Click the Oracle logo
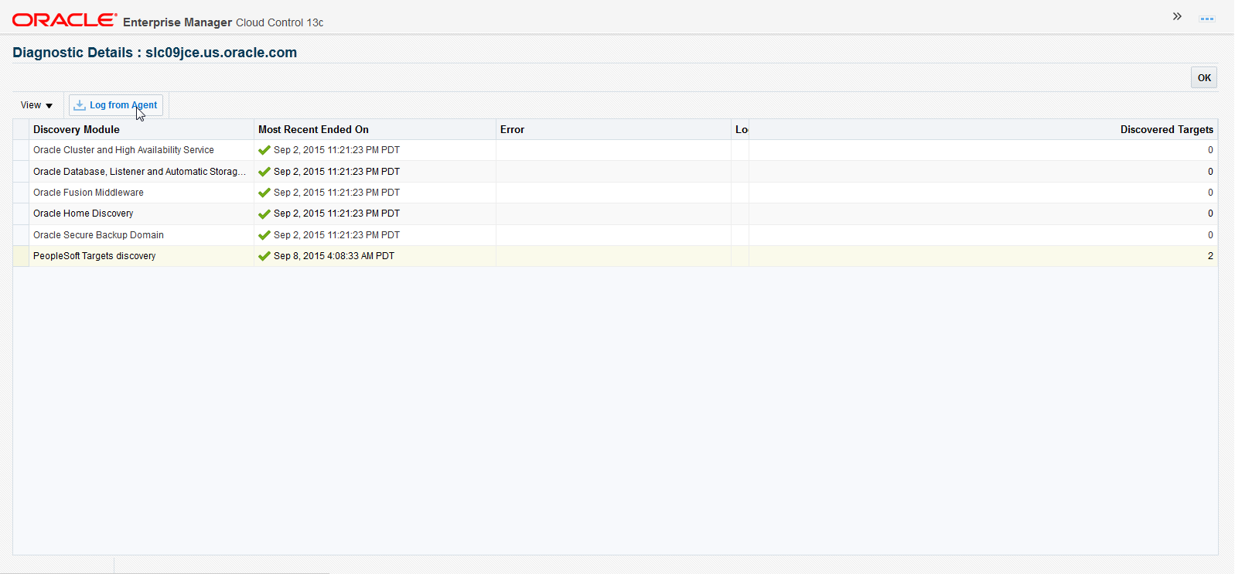The height and width of the screenshot is (574, 1235). click(65, 20)
